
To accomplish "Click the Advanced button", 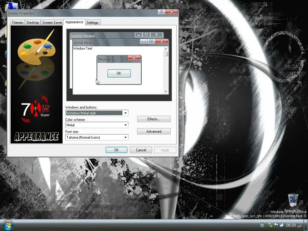I will (x=154, y=131).
